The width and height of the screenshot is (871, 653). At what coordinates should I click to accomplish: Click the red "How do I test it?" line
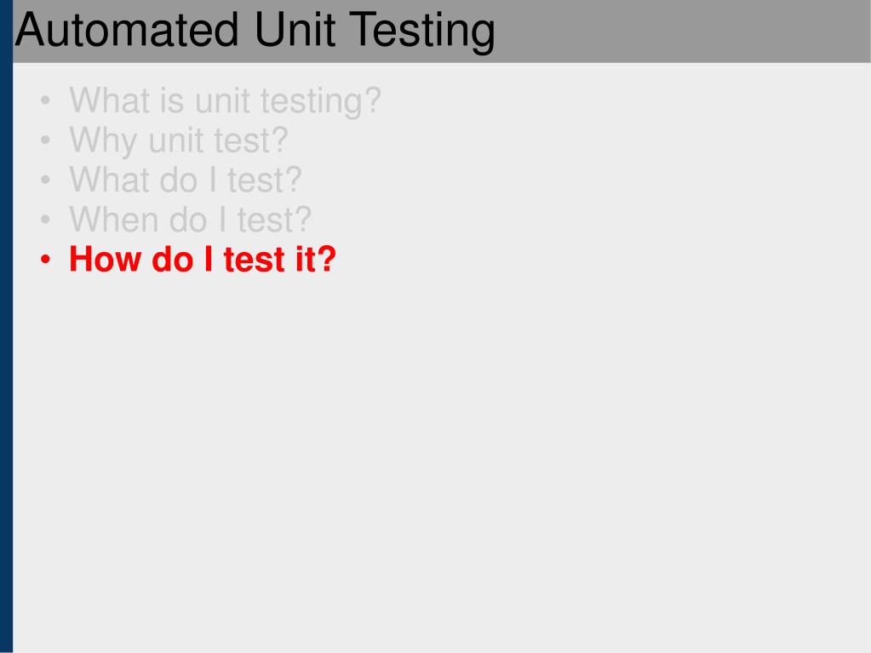(202, 260)
